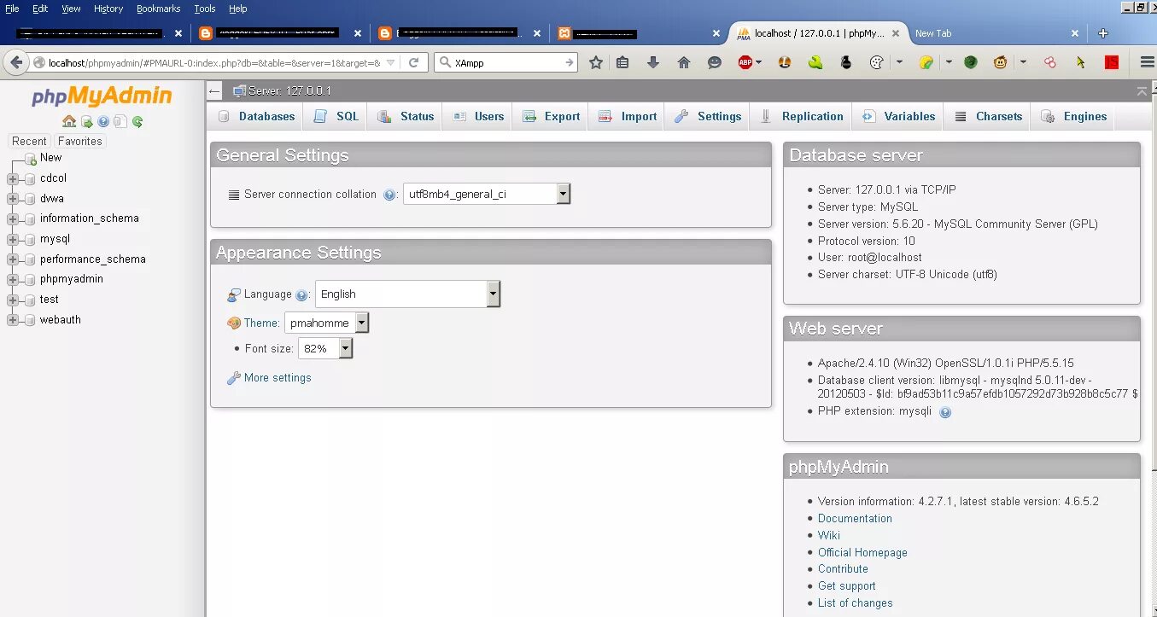This screenshot has width=1157, height=617.
Task: Click the green wrench extension icon
Action: 815,62
